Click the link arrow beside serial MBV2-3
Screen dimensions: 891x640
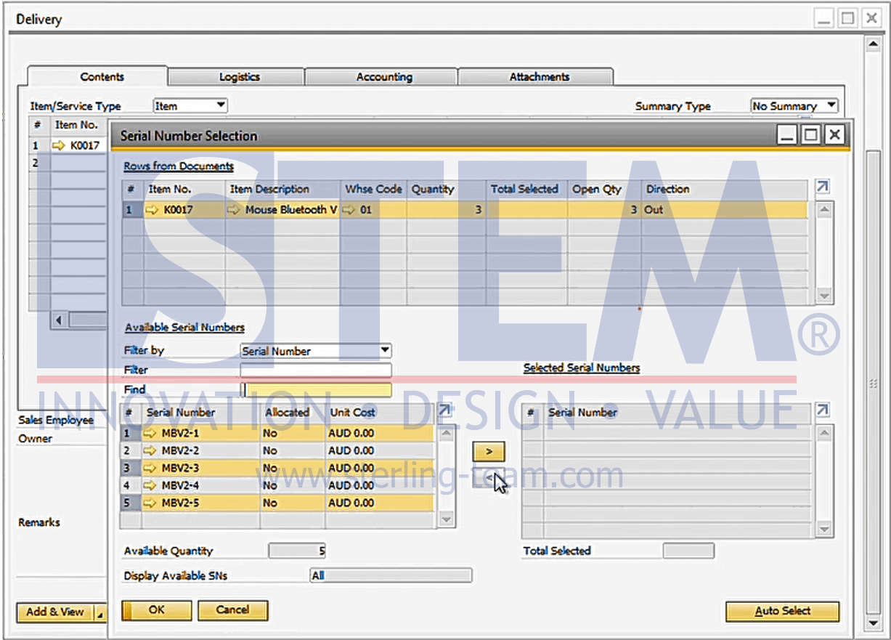(x=150, y=468)
